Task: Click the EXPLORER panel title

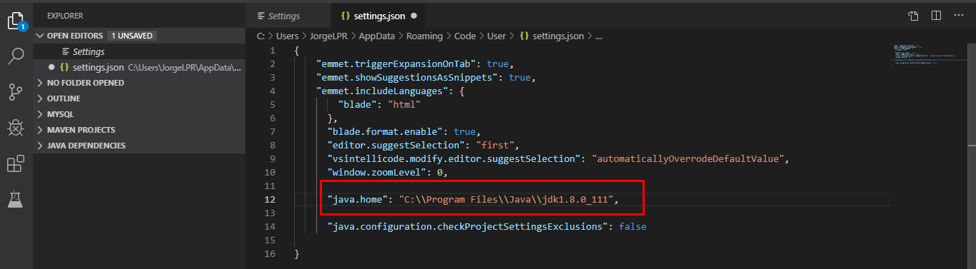Action: pyautogui.click(x=65, y=15)
